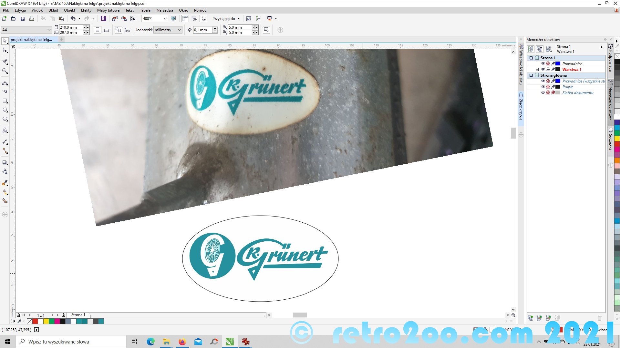Screen dimensions: 620x348
Task: Toggle visibility of Warstwa 1 layer
Action: [543, 70]
